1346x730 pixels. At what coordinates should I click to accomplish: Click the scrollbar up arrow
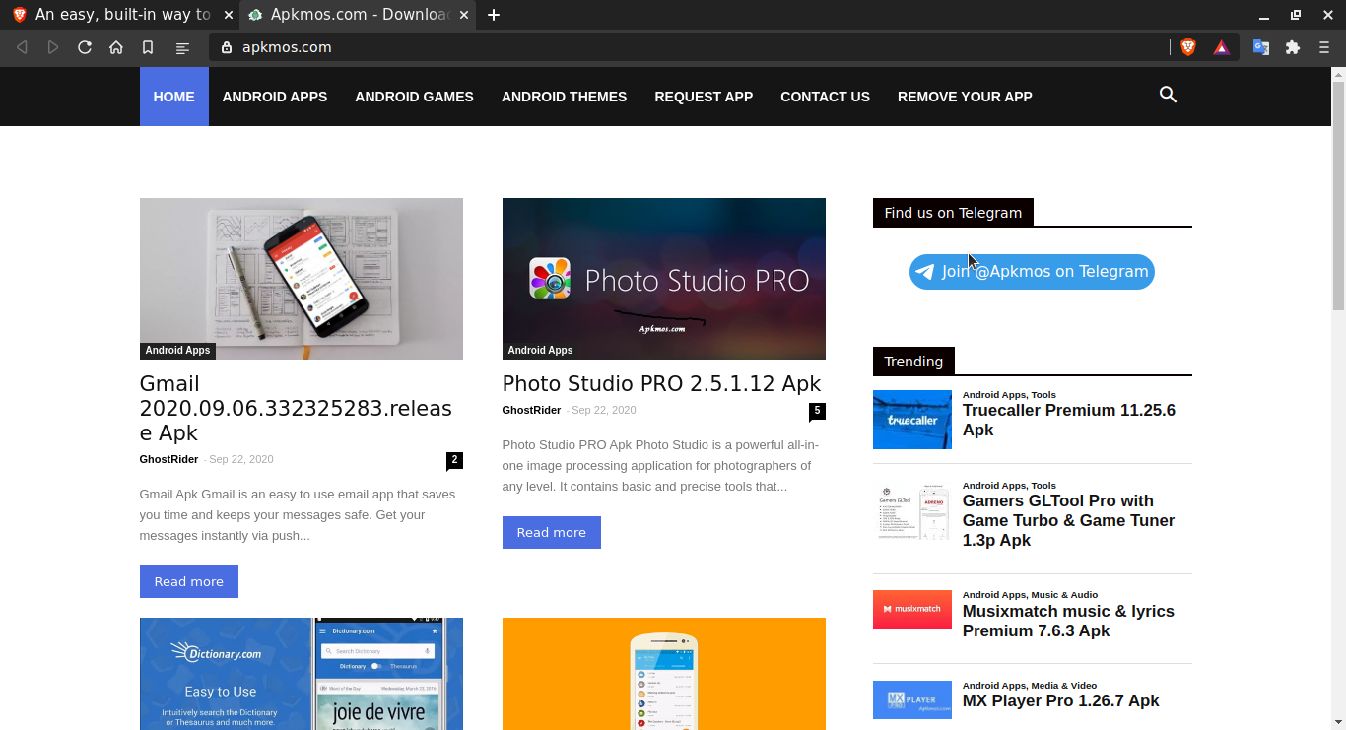click(1339, 74)
